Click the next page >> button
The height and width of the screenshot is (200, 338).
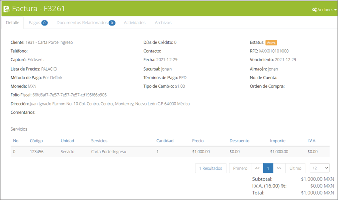[x=279, y=168]
